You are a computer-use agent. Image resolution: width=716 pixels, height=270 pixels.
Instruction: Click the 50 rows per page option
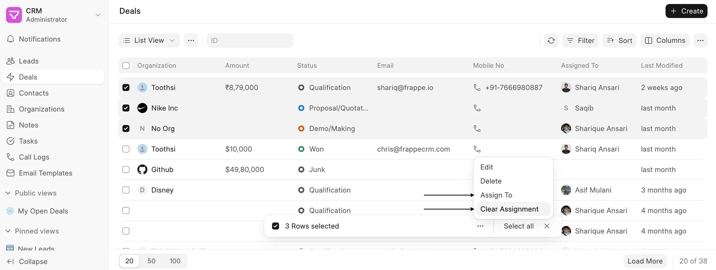tap(151, 260)
